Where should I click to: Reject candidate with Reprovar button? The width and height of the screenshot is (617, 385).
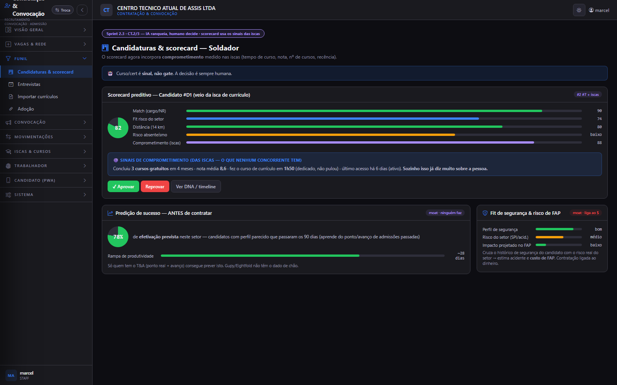[155, 186]
